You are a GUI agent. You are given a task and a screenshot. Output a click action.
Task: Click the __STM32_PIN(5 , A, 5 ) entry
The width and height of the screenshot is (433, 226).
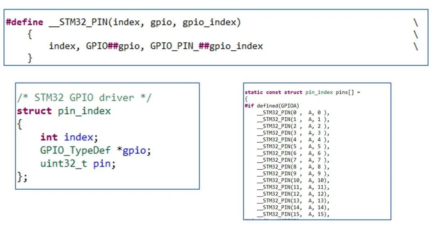pyautogui.click(x=293, y=147)
